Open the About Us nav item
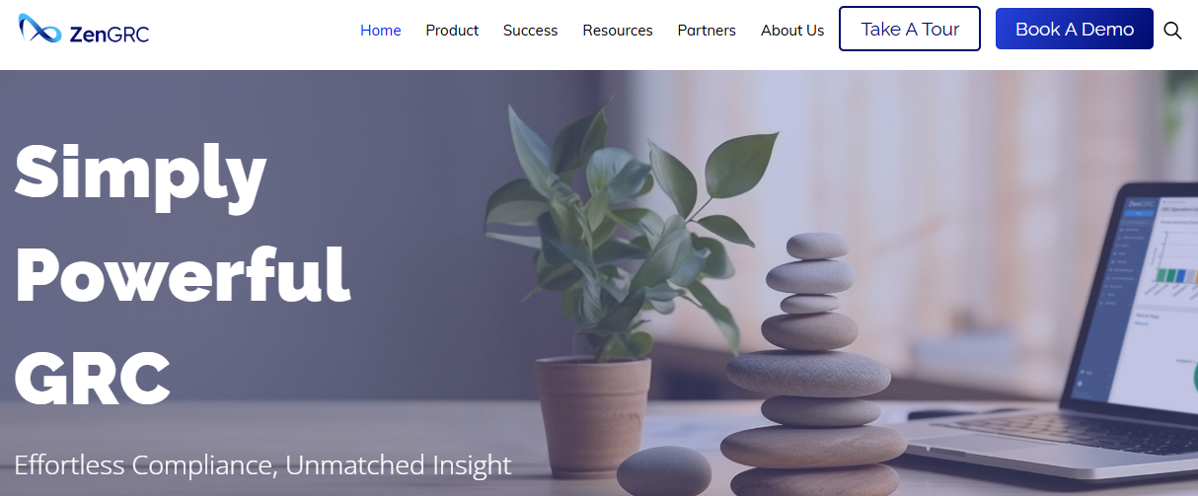 792,31
